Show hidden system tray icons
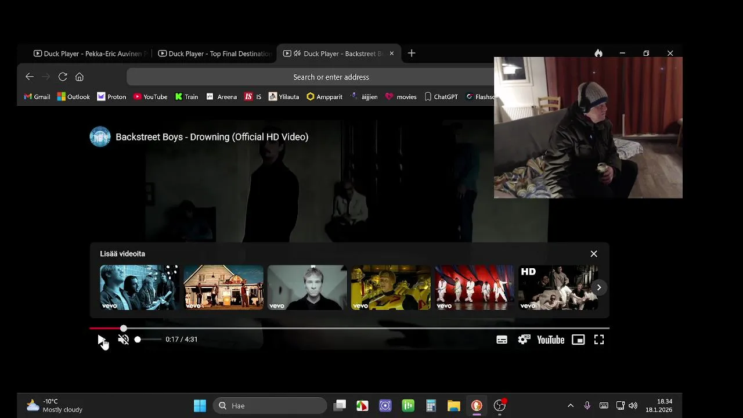 point(571,405)
